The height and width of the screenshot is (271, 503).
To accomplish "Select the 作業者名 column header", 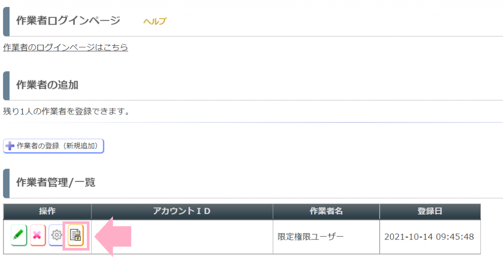I will coord(326,211).
